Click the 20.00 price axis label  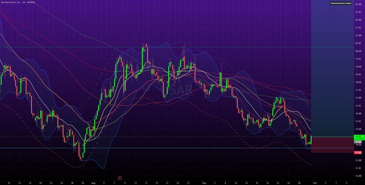[358, 51]
